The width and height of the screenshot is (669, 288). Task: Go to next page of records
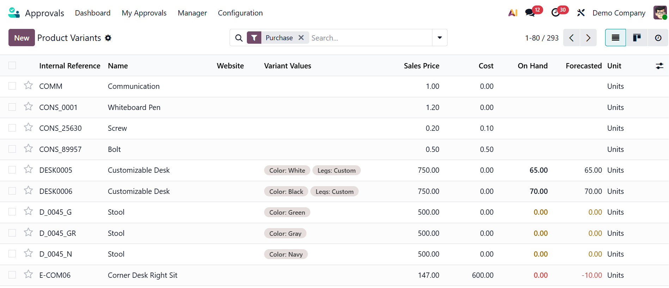tap(588, 38)
